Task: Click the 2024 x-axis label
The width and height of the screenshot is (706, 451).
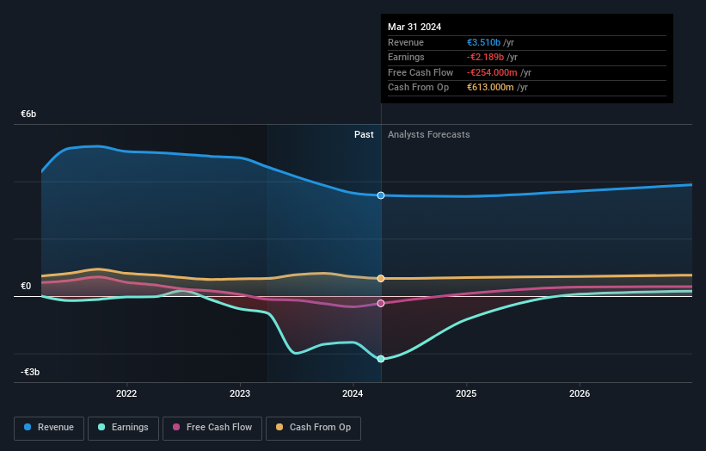Action: (x=353, y=393)
